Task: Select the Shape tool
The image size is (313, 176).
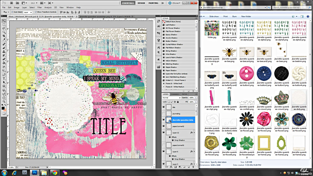Action: tap(4, 86)
